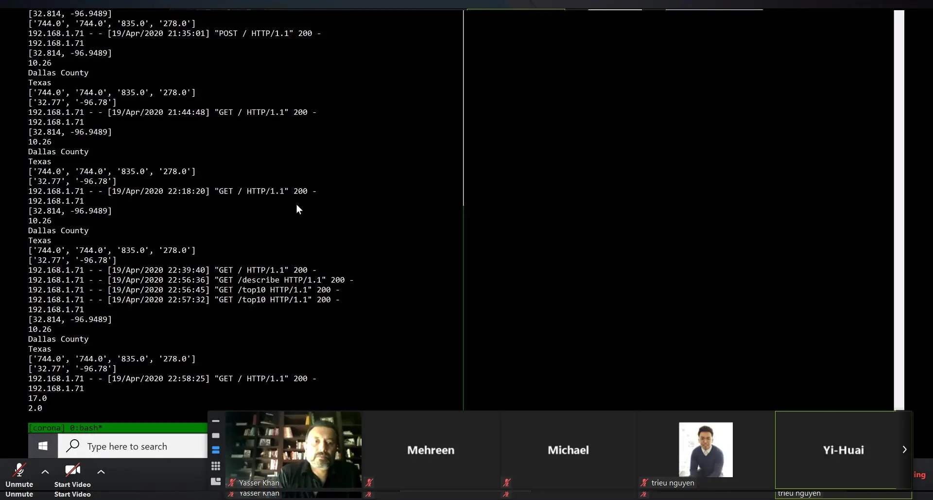
Task: Switch to active speaker view icon
Action: 216,436
